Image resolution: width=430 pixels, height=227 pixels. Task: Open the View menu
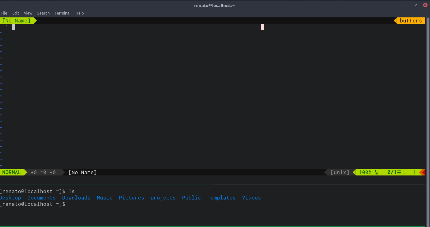point(28,13)
